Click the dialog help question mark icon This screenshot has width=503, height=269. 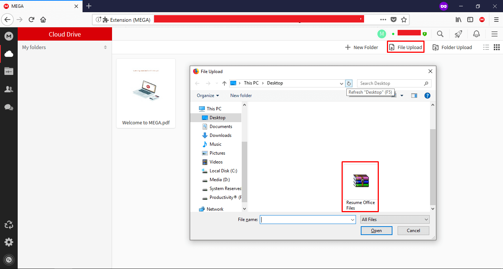coord(427,96)
